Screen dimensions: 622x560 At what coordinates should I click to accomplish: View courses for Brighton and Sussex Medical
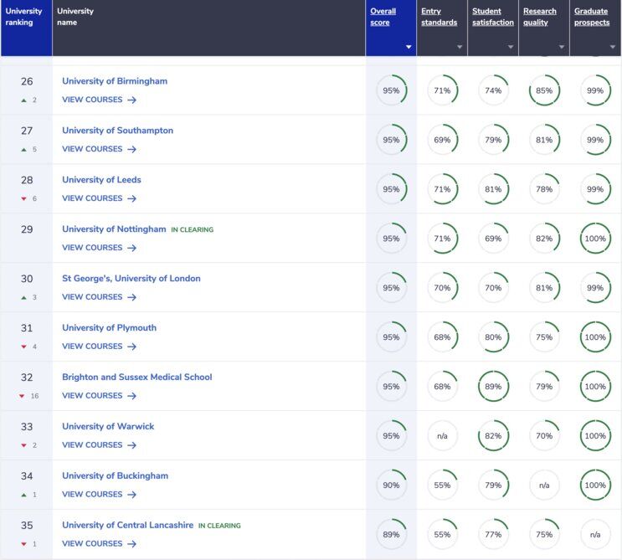point(99,396)
